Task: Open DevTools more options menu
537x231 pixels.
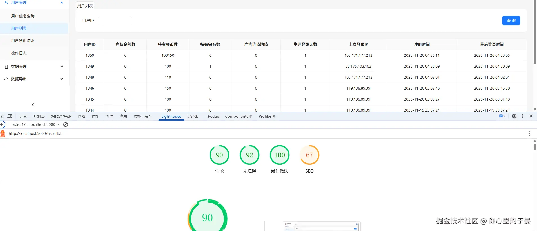Action: [x=523, y=116]
